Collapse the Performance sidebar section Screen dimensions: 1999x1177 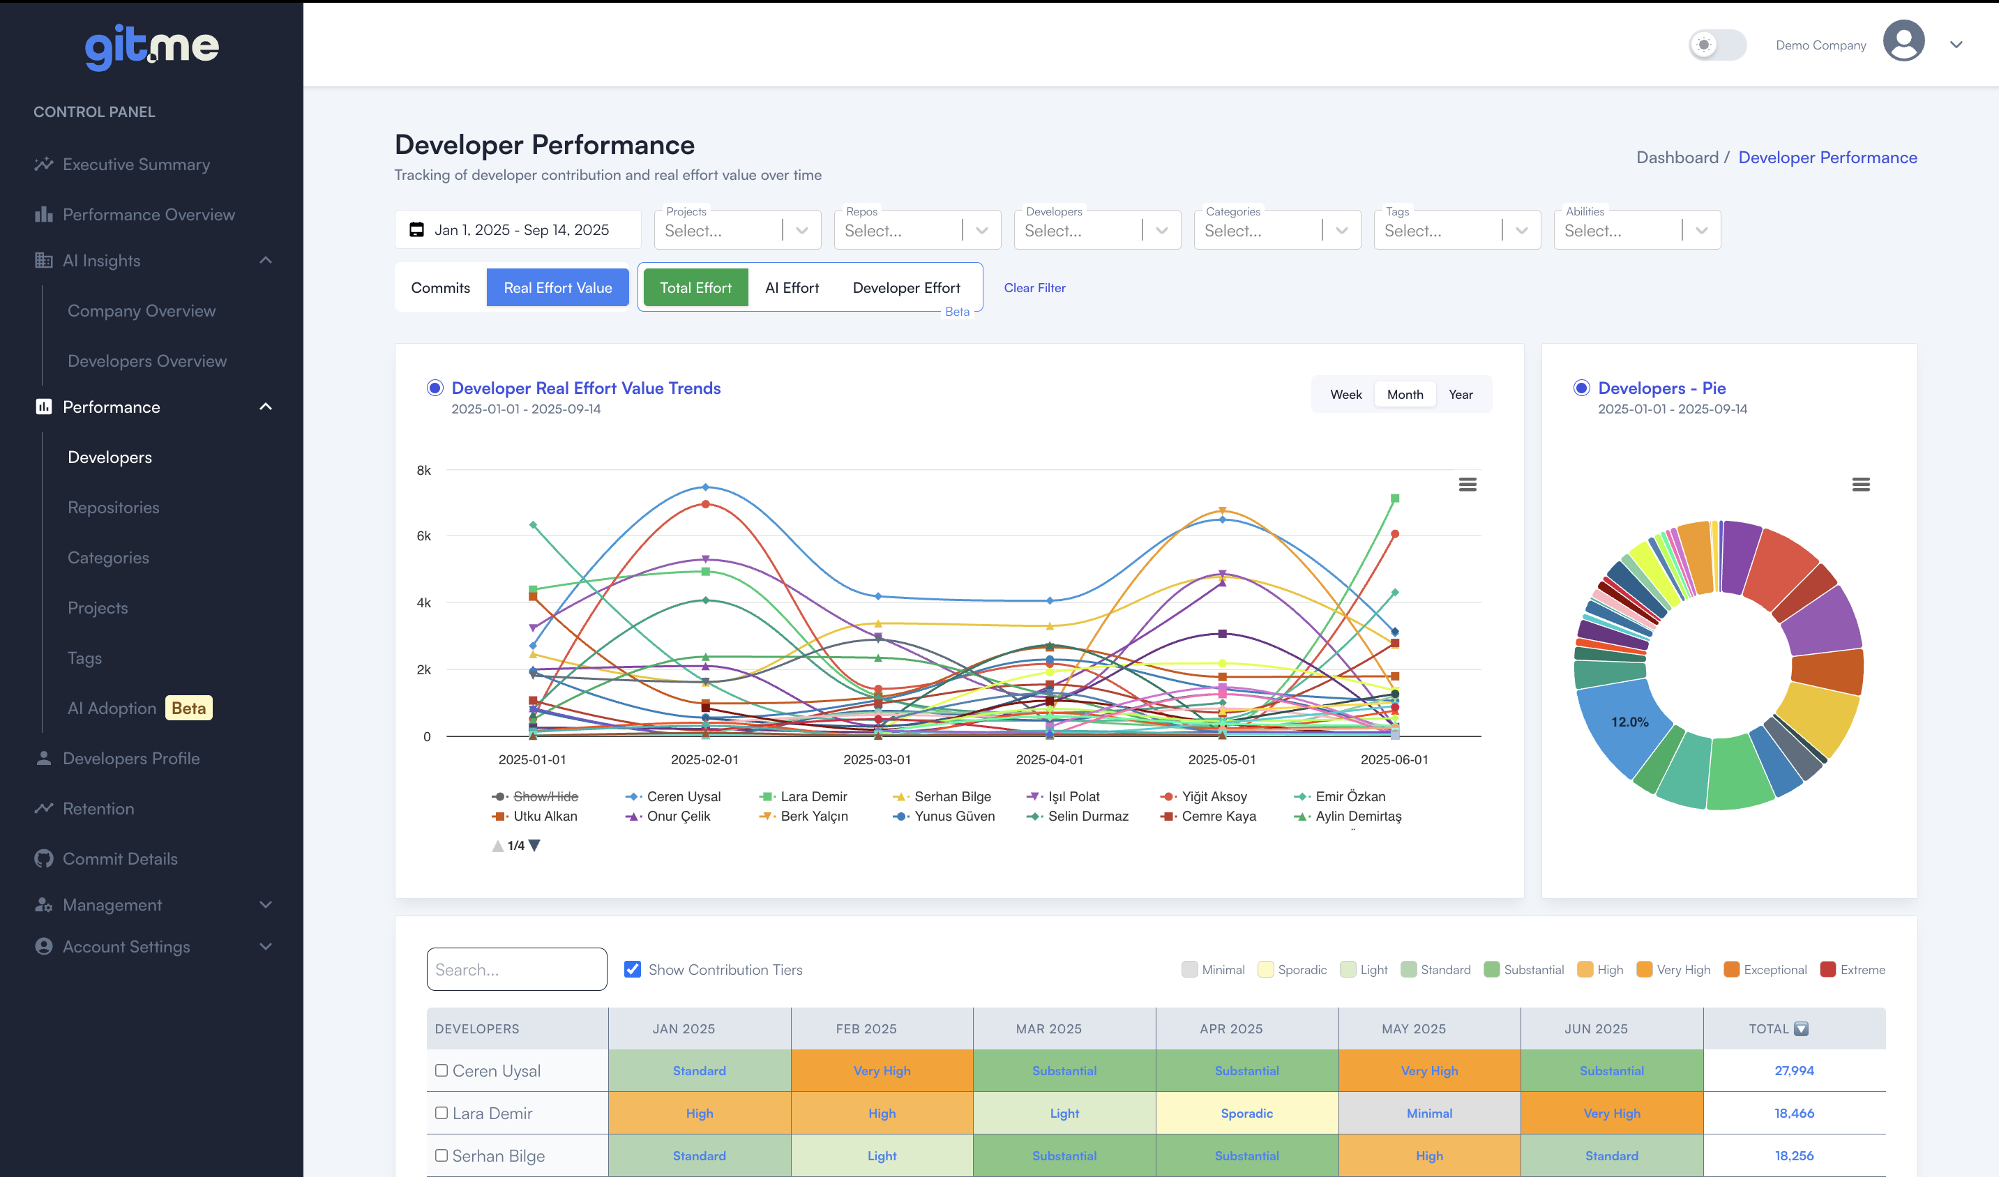click(x=266, y=407)
